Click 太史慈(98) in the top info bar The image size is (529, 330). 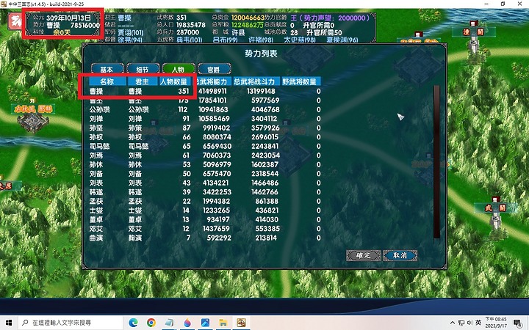tap(300, 40)
